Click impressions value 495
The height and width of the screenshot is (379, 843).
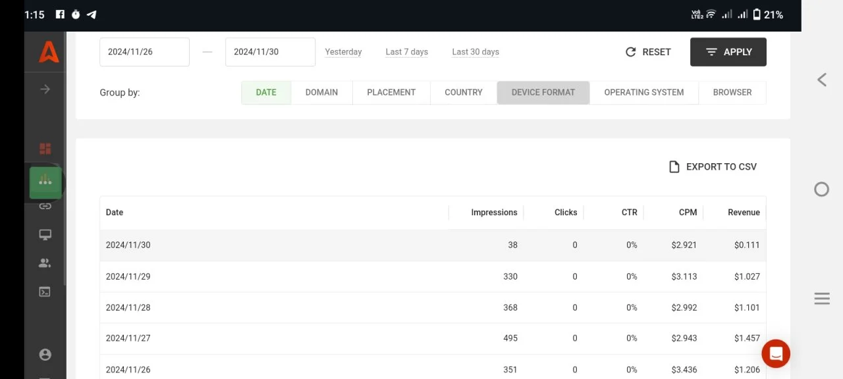[510, 338]
